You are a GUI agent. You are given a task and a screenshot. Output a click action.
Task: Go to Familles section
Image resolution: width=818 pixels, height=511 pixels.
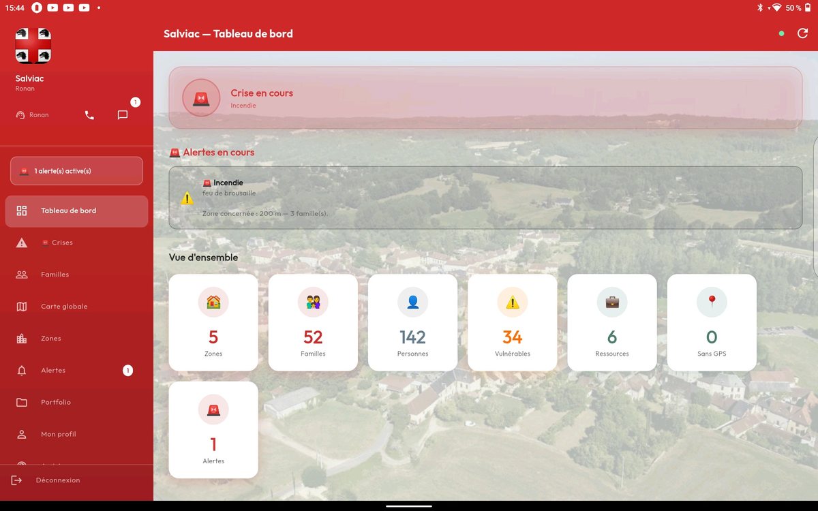(76, 275)
